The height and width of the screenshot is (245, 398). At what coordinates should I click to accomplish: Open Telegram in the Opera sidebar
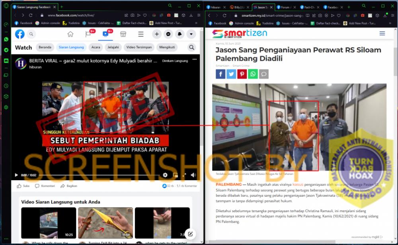coord(6,50)
